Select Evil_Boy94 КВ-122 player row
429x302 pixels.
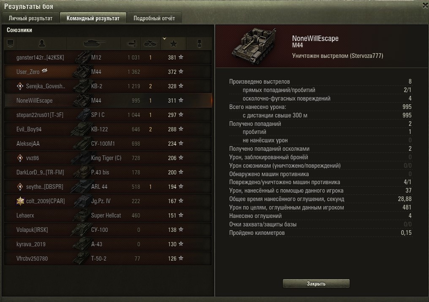pos(108,129)
